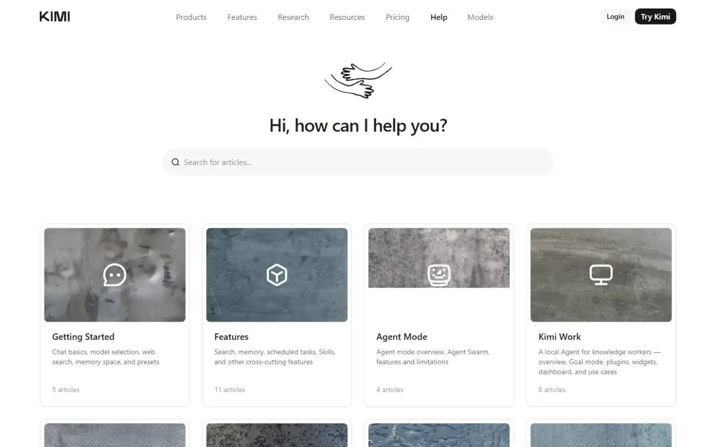
Task: Click 'Chat basics, model selection' description
Action: 105,357
